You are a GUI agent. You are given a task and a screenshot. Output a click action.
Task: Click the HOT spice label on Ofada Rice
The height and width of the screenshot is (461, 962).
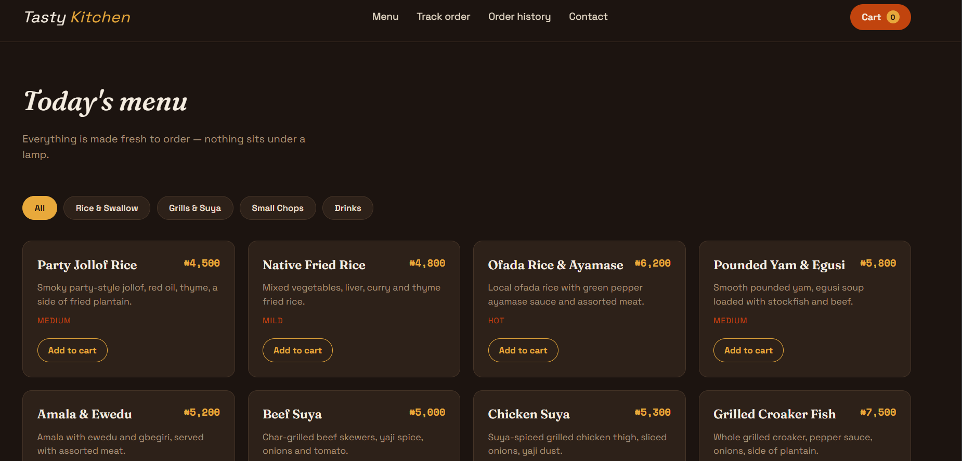click(496, 321)
